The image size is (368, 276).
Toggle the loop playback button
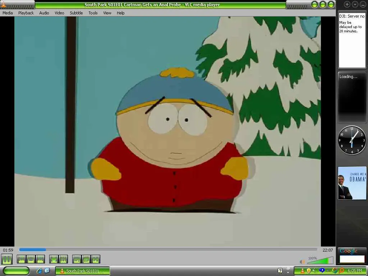[86, 259]
